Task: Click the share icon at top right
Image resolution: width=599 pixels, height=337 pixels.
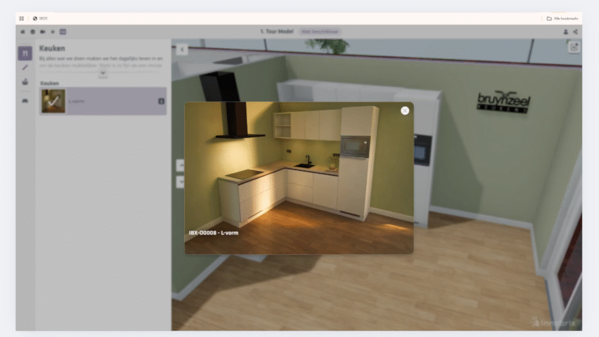Action: coord(576,32)
